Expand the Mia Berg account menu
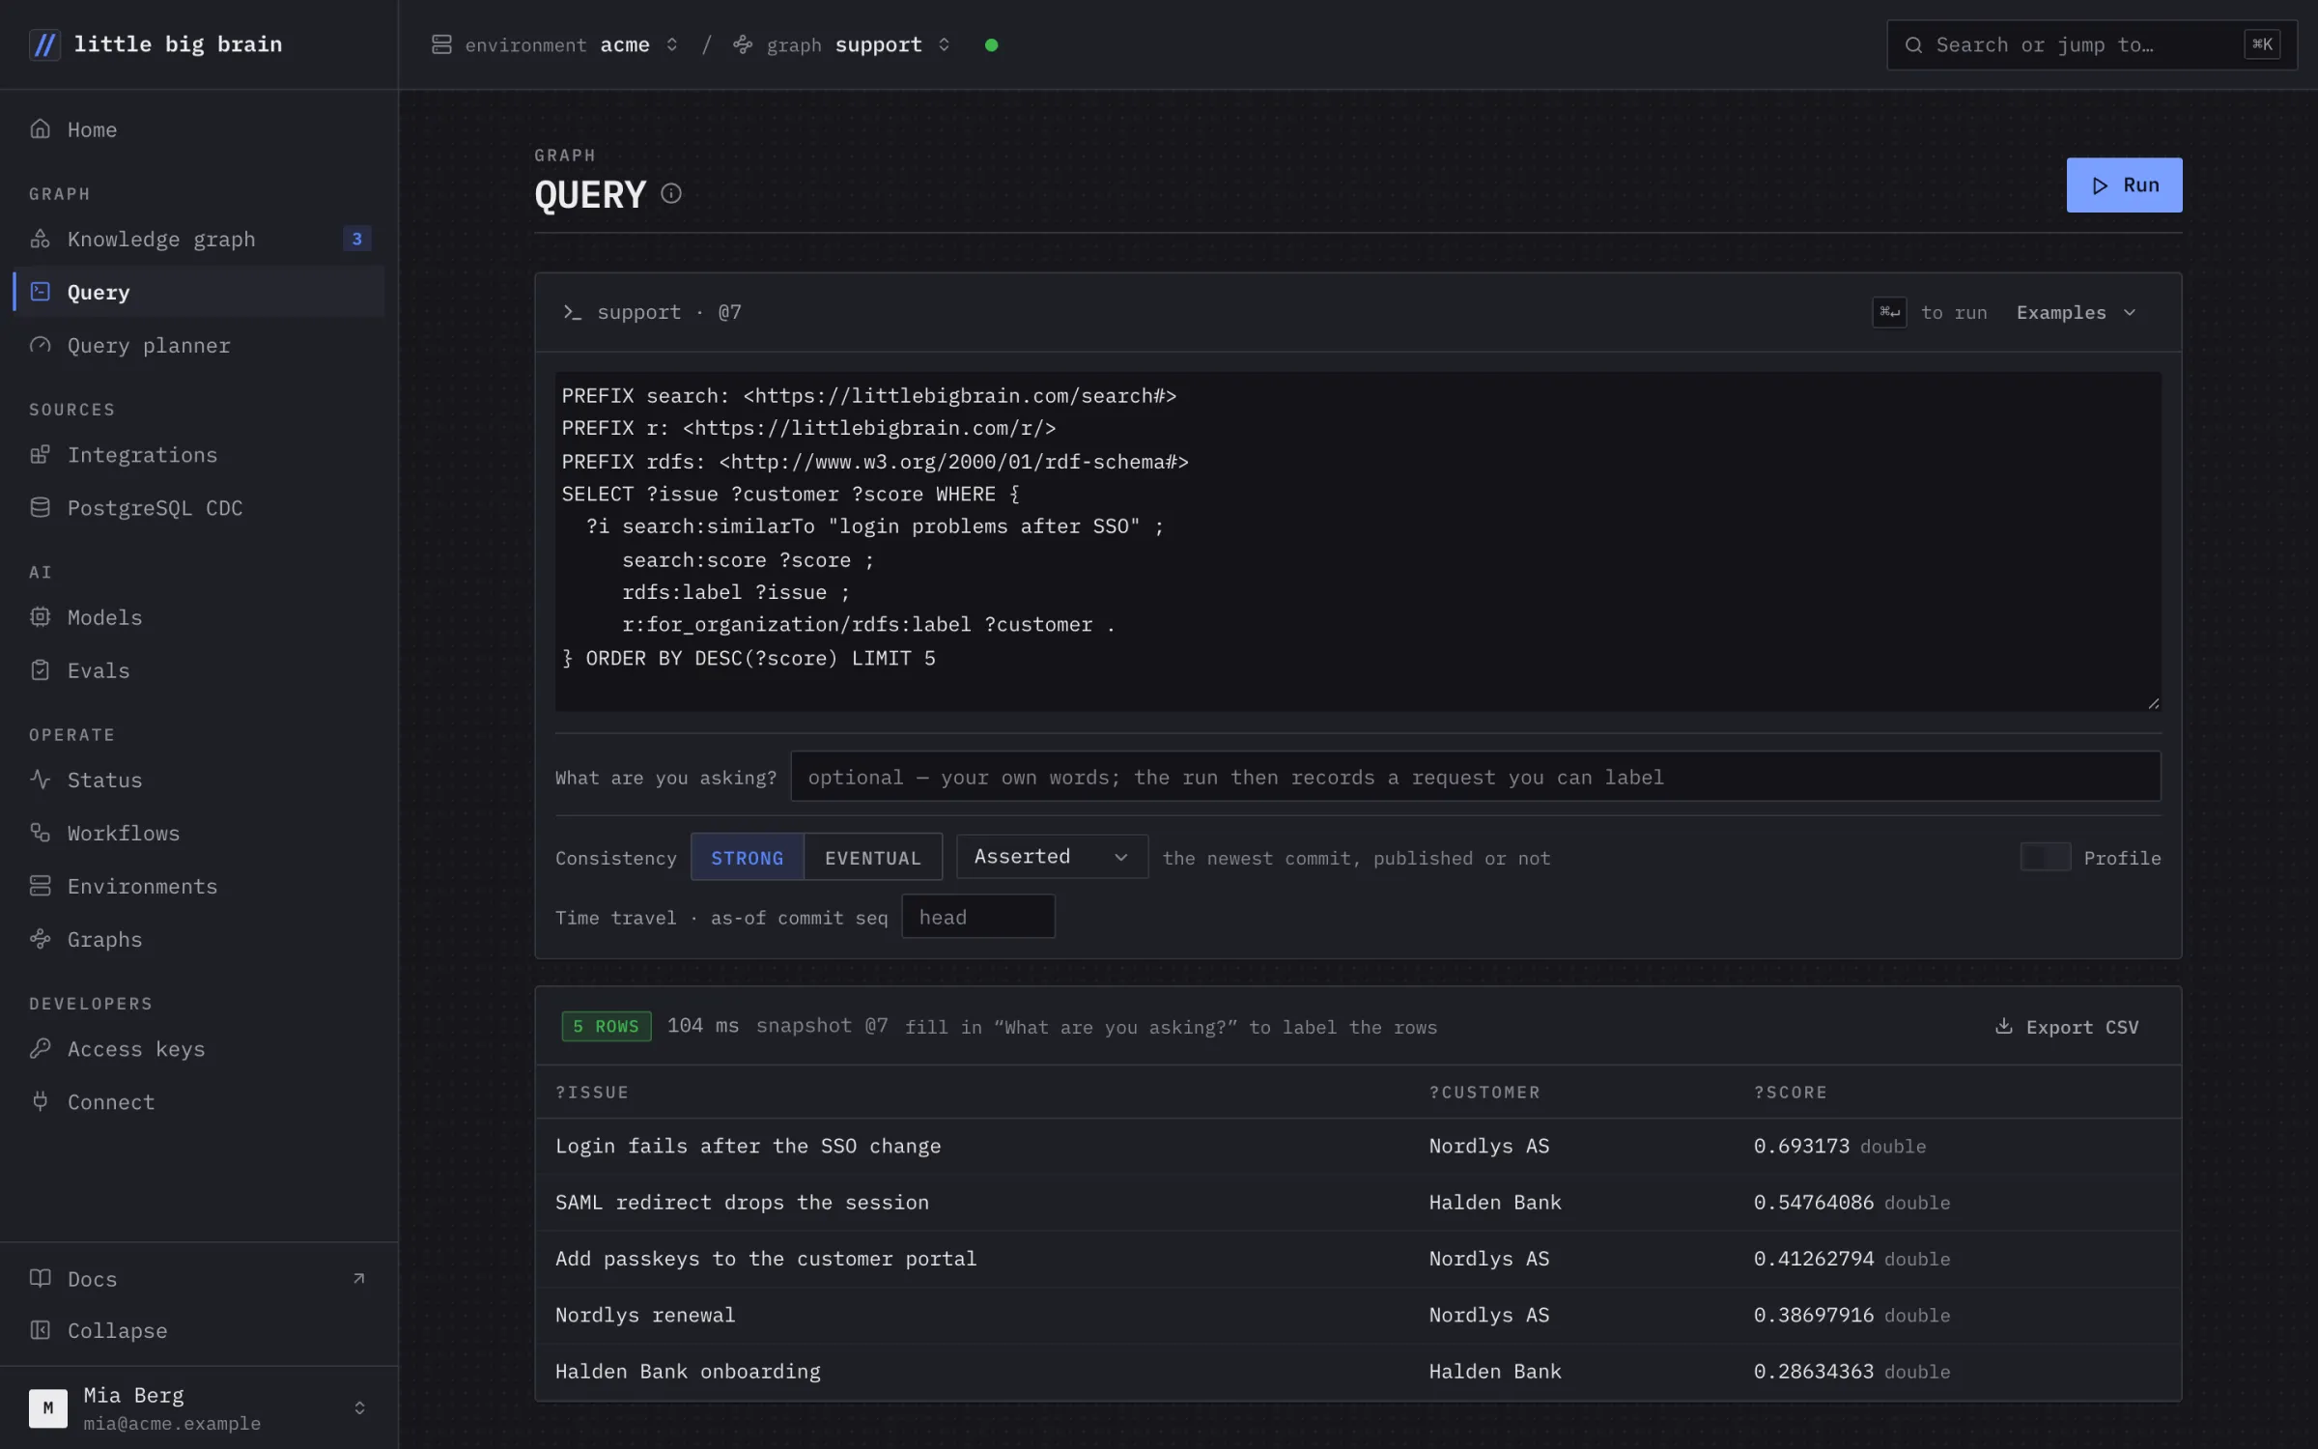The image size is (2318, 1449). (x=199, y=1407)
